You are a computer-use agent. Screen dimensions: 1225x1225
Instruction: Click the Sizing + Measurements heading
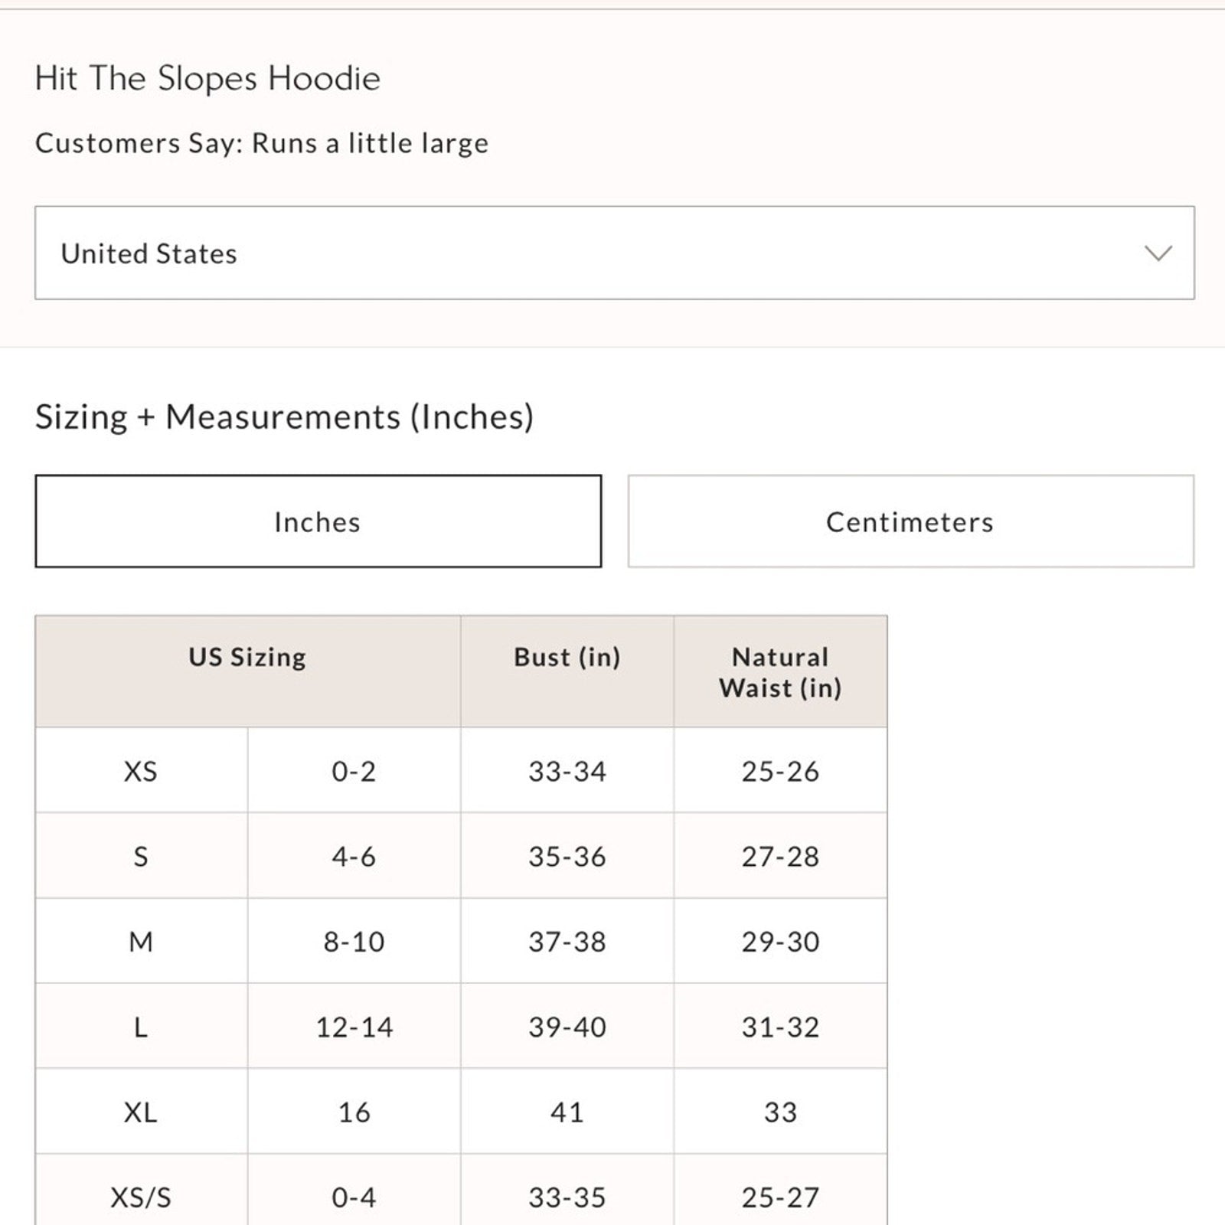tap(284, 417)
